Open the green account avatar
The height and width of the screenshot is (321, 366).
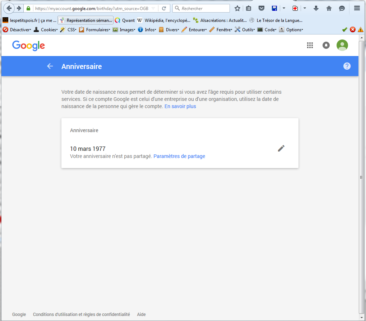(x=342, y=45)
